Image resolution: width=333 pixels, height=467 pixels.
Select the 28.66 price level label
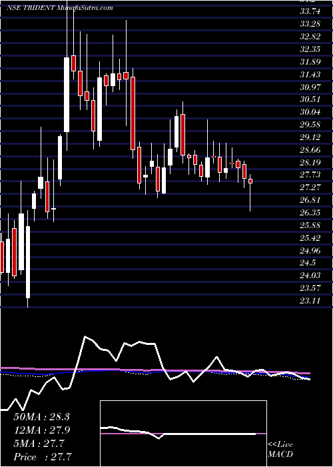[x=310, y=150]
